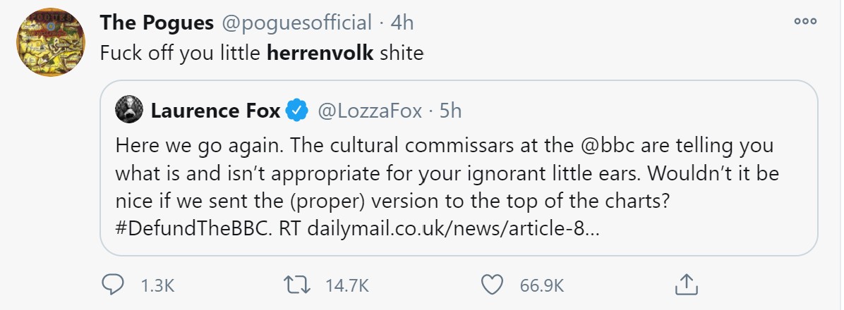Click the 14.7K retweet count
This screenshot has width=844, height=310.
346,285
